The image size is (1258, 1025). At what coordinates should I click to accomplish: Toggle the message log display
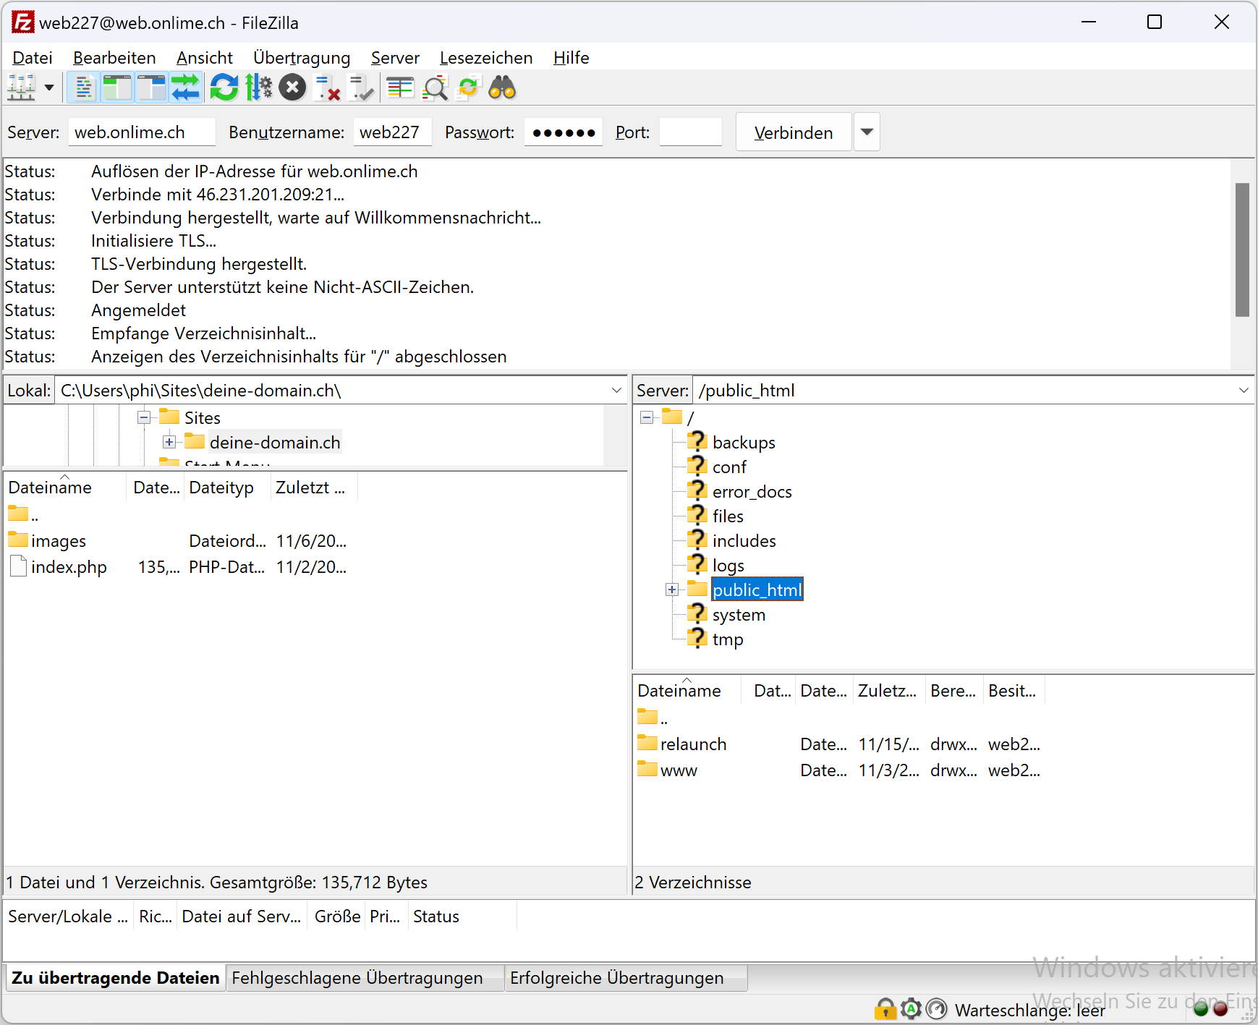pyautogui.click(x=84, y=88)
